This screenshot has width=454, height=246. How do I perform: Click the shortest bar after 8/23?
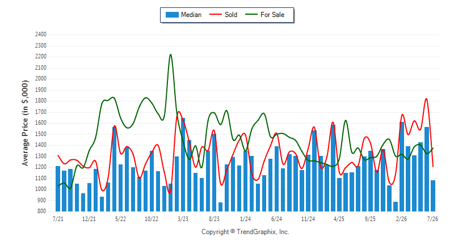pyautogui.click(x=220, y=207)
